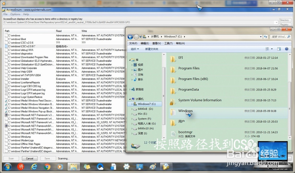
Task: Open the Paint palette taskbar icon
Action: pyautogui.click(x=153, y=167)
